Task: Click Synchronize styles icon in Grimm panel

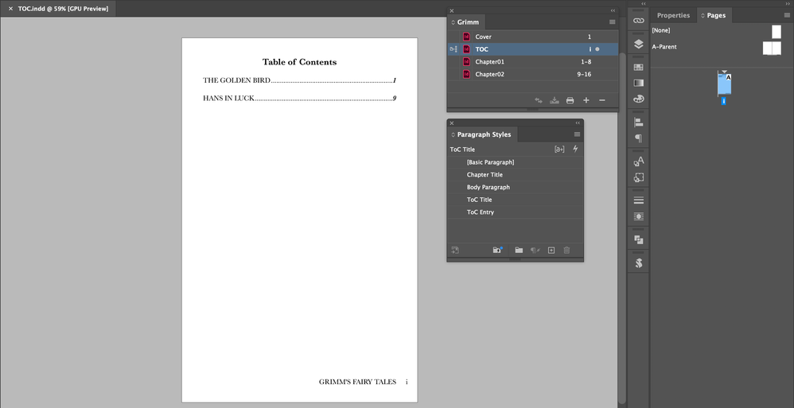Action: point(539,100)
